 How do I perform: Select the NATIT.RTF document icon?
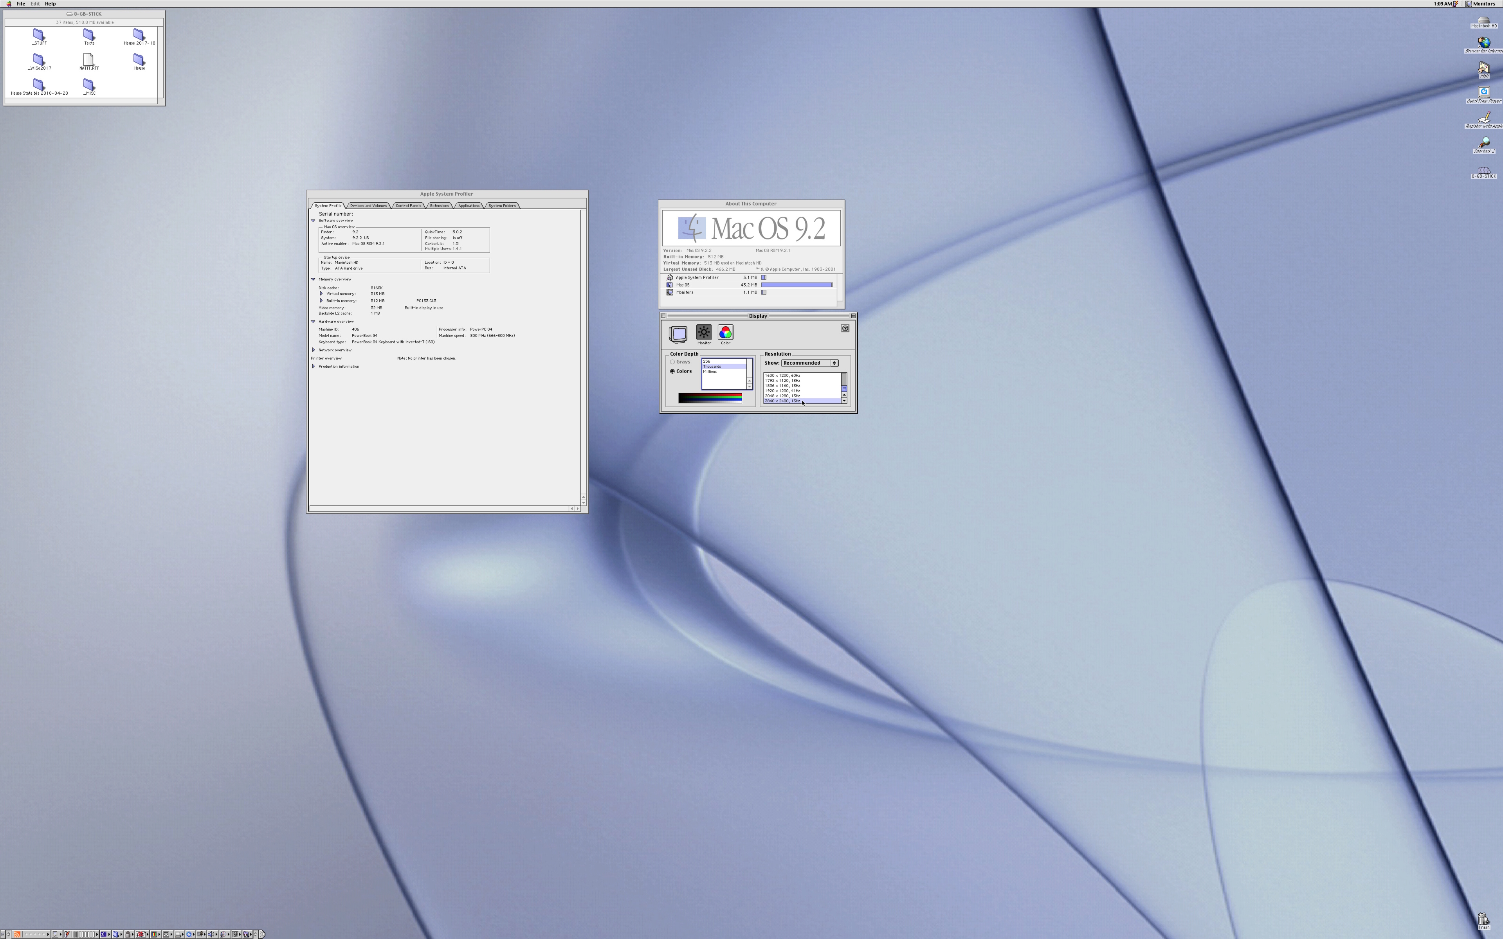coord(89,60)
